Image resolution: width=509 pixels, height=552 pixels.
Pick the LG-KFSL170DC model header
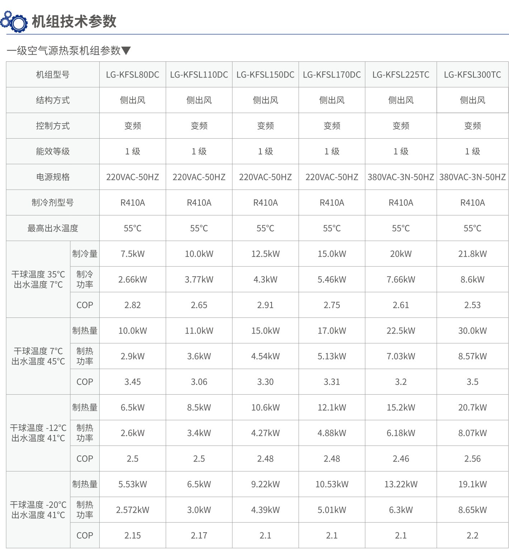point(332,75)
